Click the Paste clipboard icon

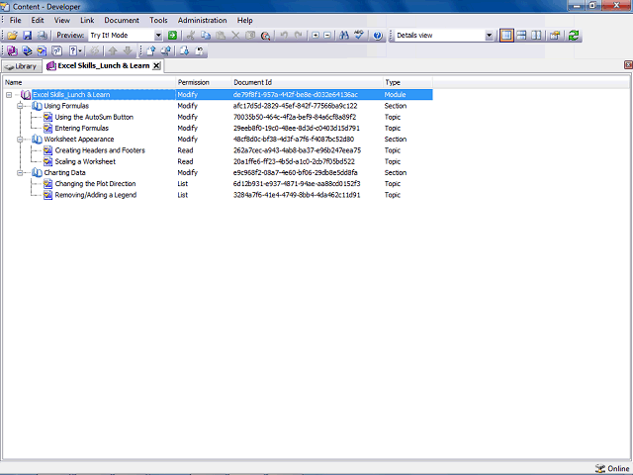point(221,36)
